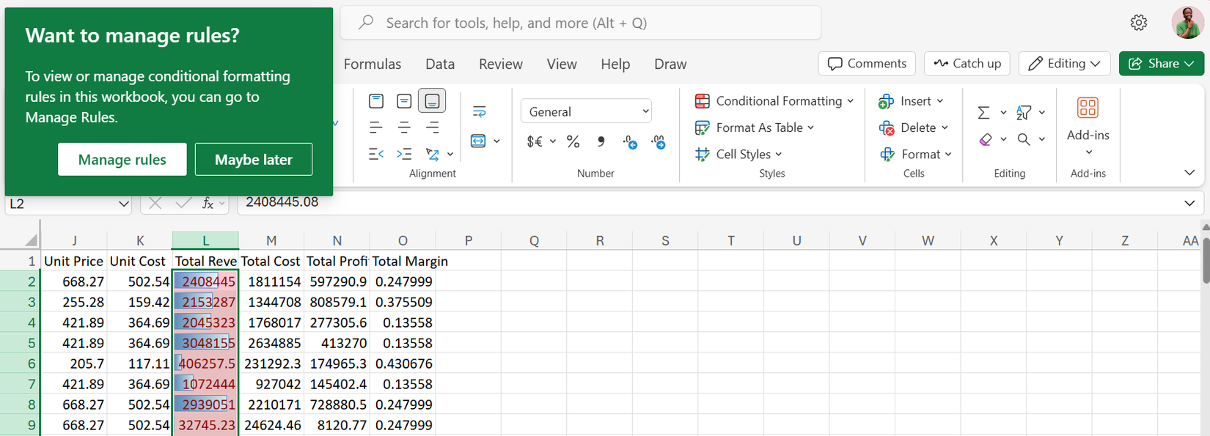Open the Add-ins icon button
Screen dimensions: 1210x436
[1088, 108]
